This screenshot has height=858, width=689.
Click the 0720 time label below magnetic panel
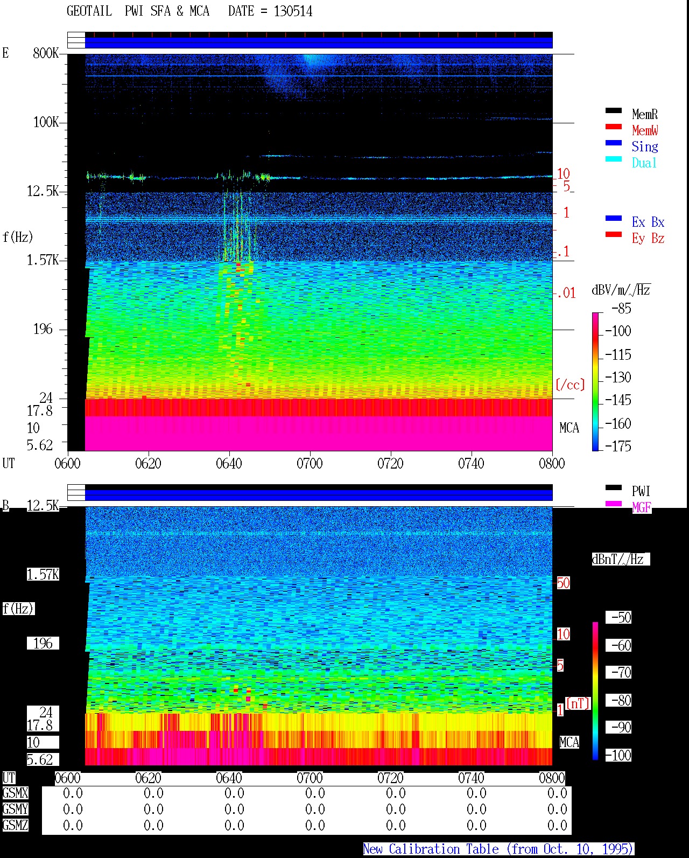(390, 778)
